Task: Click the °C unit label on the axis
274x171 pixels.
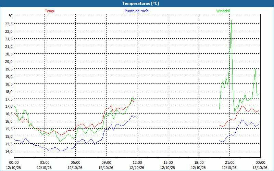Action: tap(11, 16)
